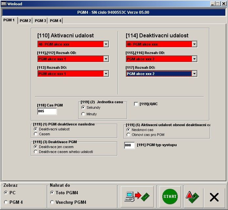Expand the [114] Deaktivacni udalost dropdown
The height and width of the screenshot is (210, 228).
[194, 44]
